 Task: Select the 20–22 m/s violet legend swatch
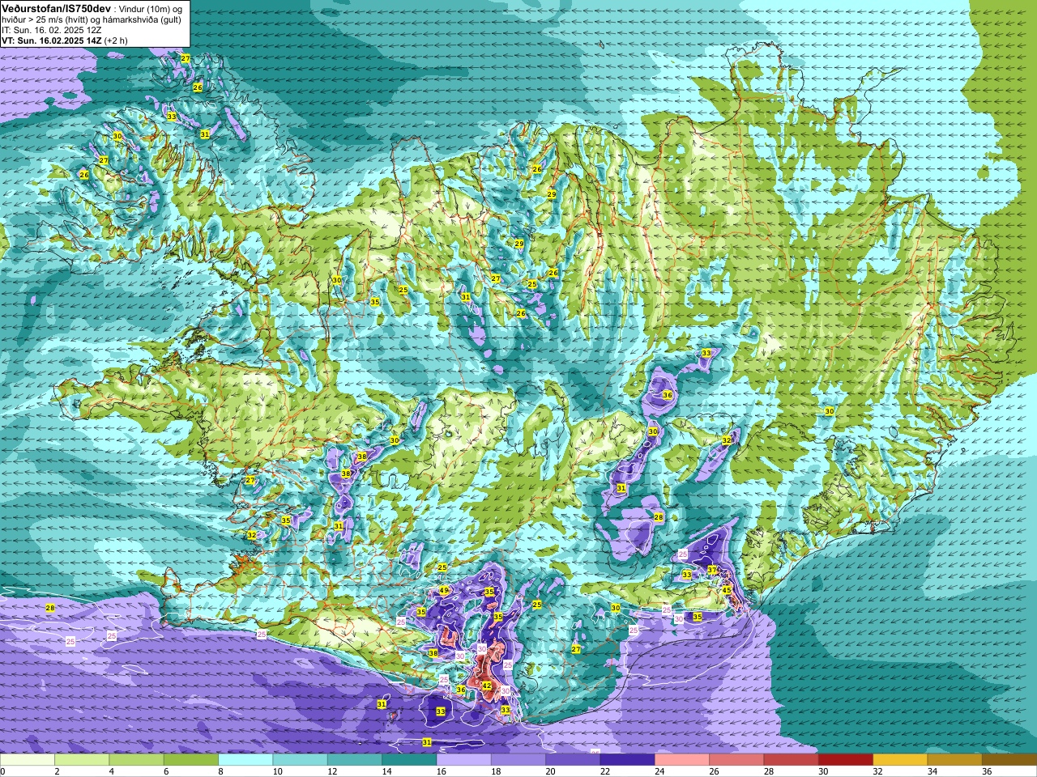[x=573, y=760]
